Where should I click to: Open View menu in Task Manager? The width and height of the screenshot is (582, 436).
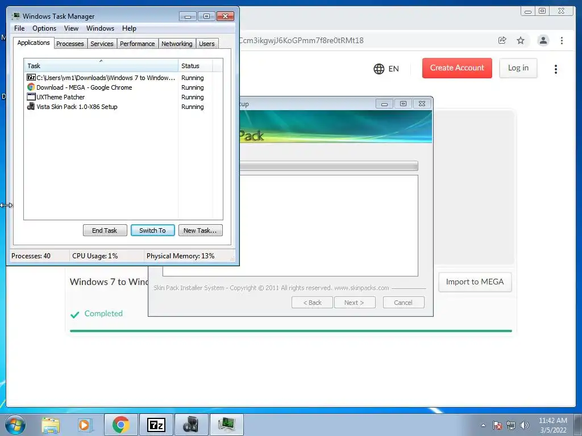click(71, 28)
